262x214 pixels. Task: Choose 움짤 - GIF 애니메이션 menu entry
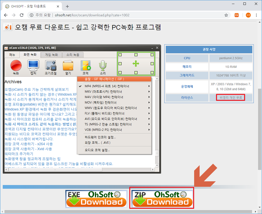[x=114, y=79]
